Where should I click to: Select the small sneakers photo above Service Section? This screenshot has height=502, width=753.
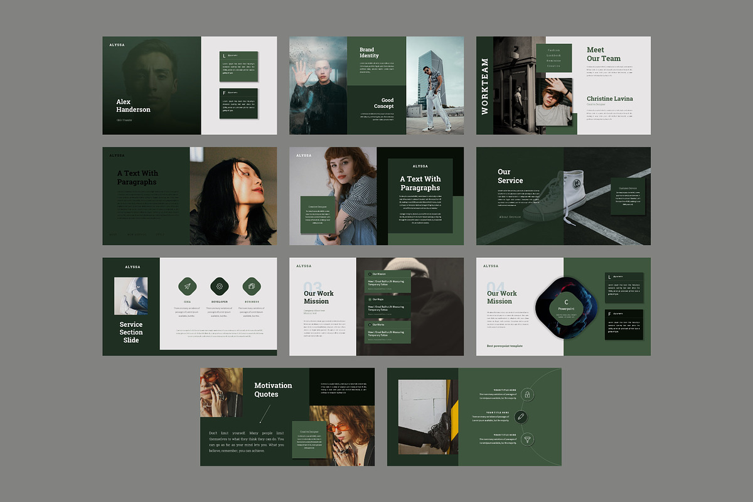pos(131,296)
